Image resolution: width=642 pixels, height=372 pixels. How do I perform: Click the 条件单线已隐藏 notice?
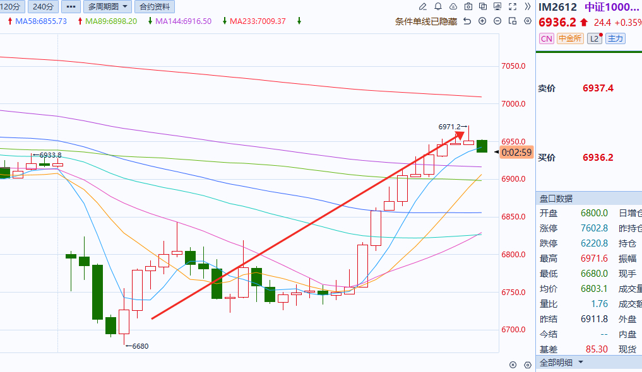point(426,21)
